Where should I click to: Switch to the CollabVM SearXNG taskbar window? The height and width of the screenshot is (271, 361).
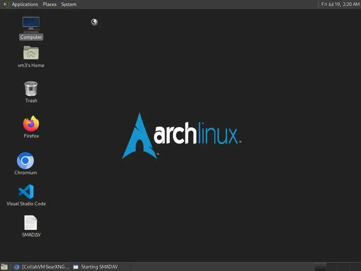click(x=42, y=267)
